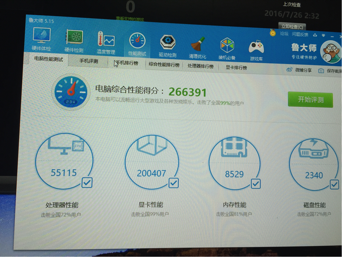The height and width of the screenshot is (257, 342).
Task: Switch to 手机评测 tab
Action: [89, 61]
